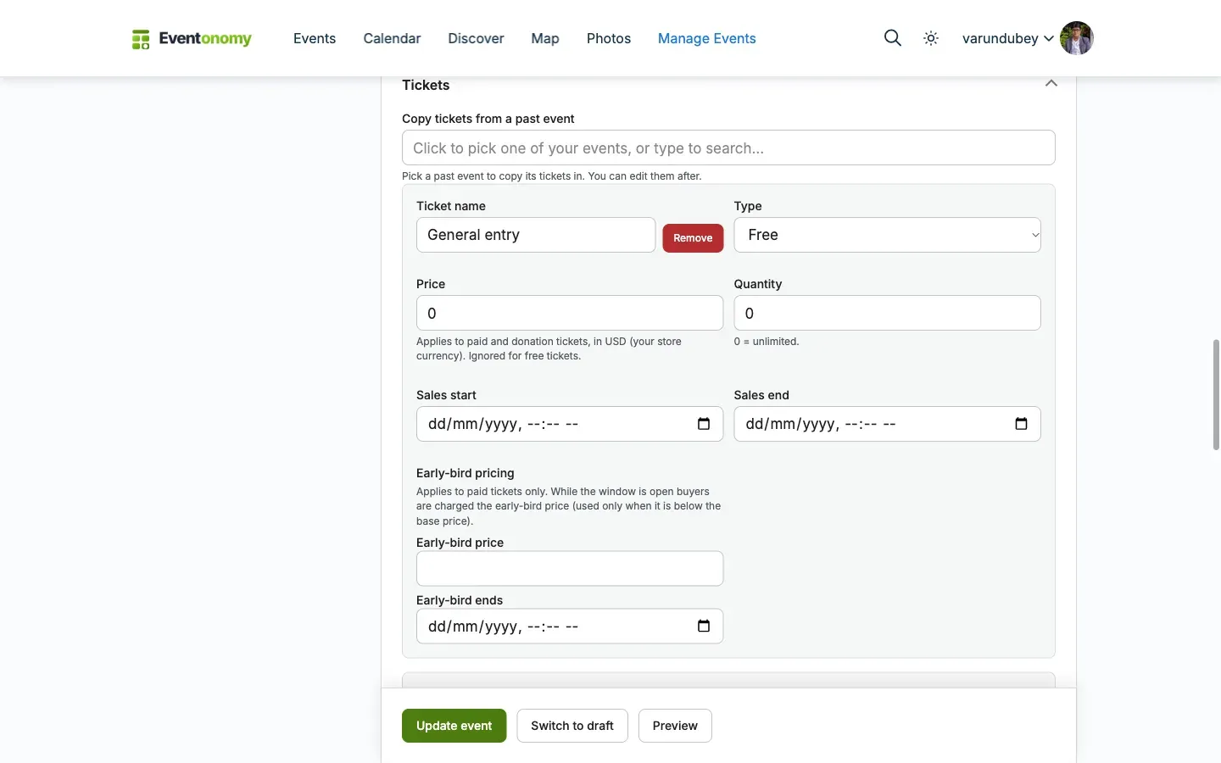Click the Preview button
The image size is (1221, 763).
[675, 726]
